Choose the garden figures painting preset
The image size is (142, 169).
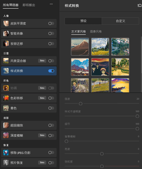[x=80, y=85]
